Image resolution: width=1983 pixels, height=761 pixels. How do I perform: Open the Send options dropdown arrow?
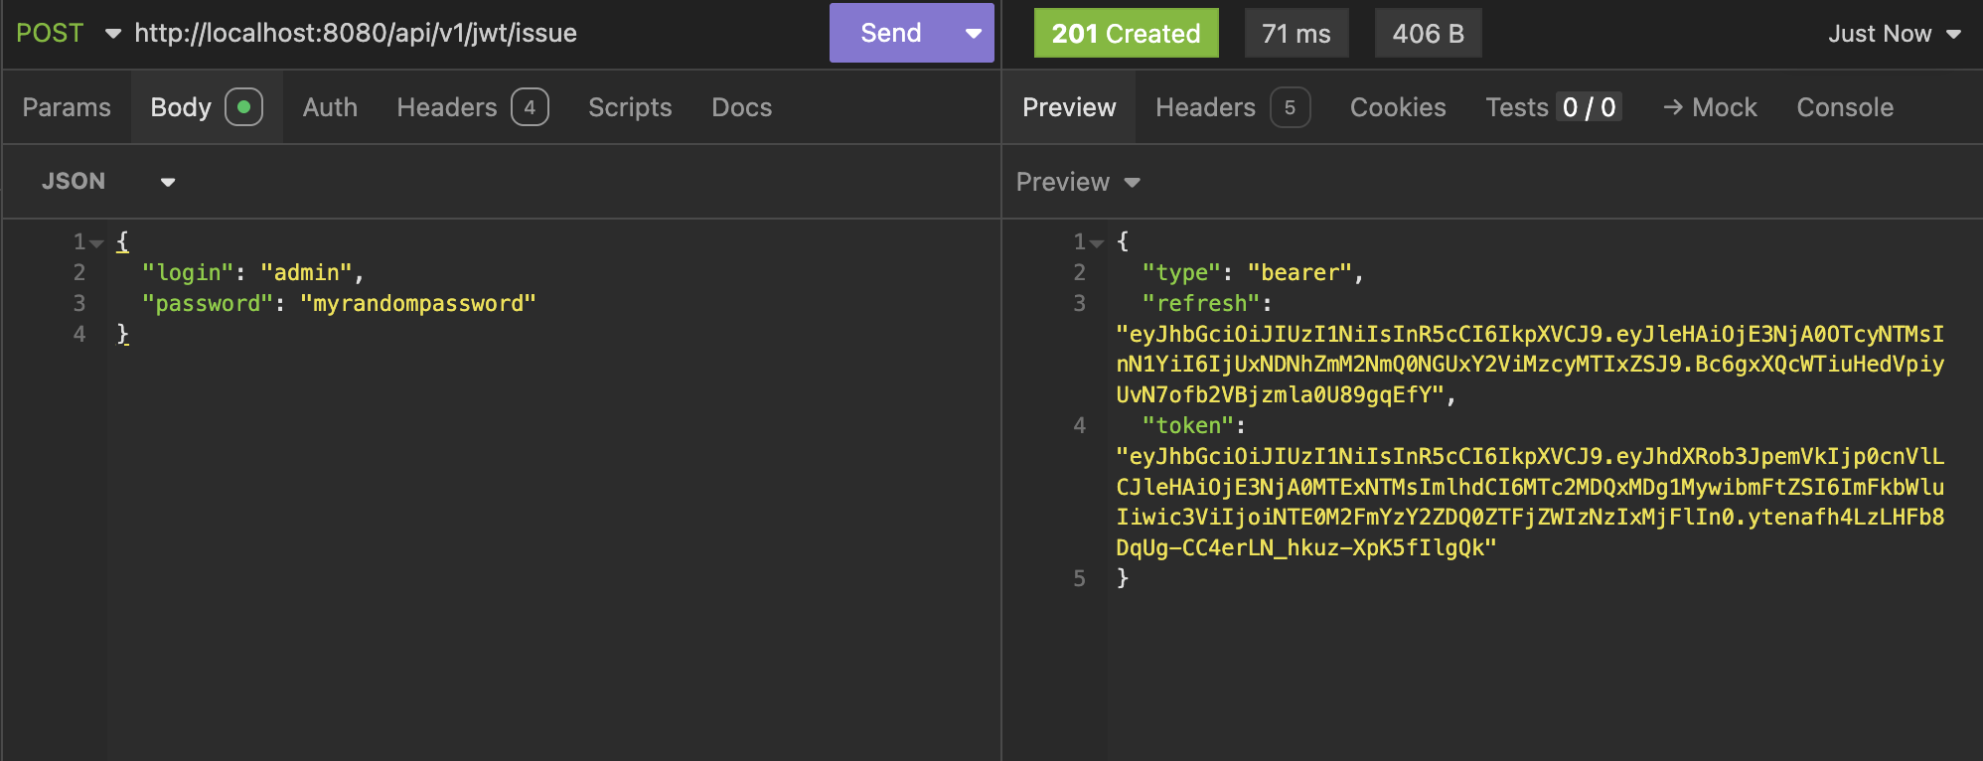974,33
